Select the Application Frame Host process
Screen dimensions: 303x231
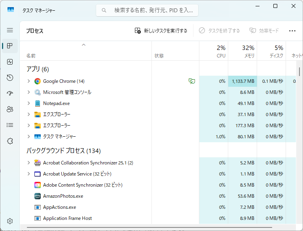coord(67,218)
